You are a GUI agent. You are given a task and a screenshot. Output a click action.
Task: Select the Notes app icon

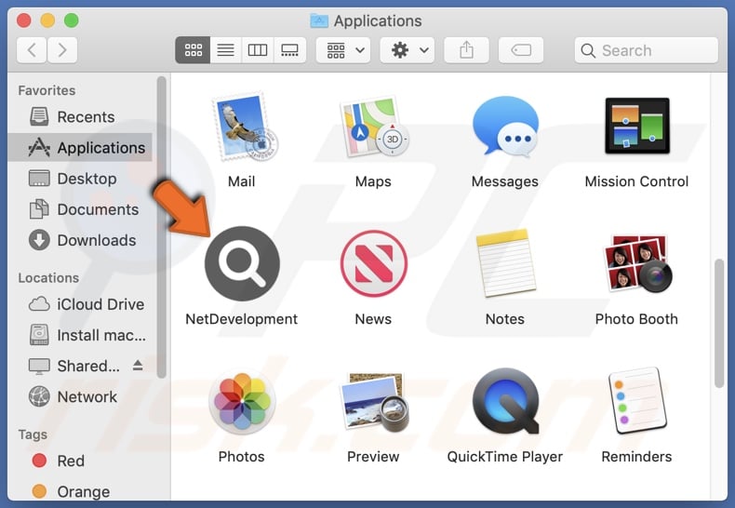pos(505,263)
